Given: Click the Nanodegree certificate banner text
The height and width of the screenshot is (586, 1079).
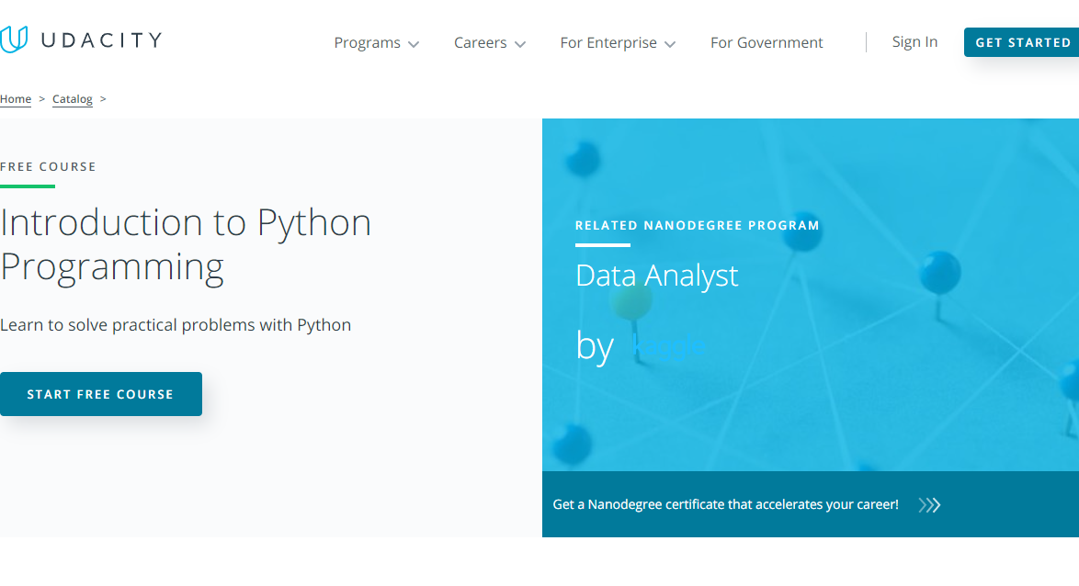Looking at the screenshot, I should (x=725, y=504).
